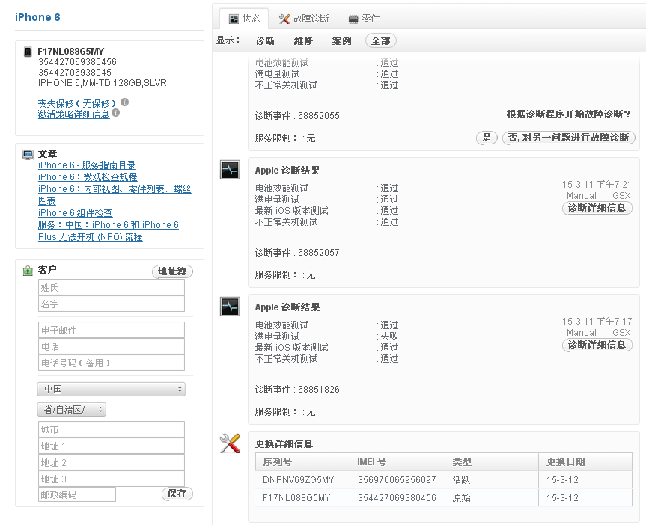Click the monitor icon beside 文章 heading
646x525 pixels.
pos(28,154)
